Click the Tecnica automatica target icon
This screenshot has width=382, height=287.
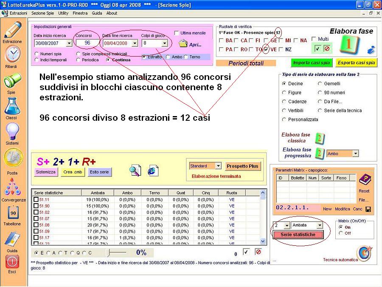click(365, 253)
